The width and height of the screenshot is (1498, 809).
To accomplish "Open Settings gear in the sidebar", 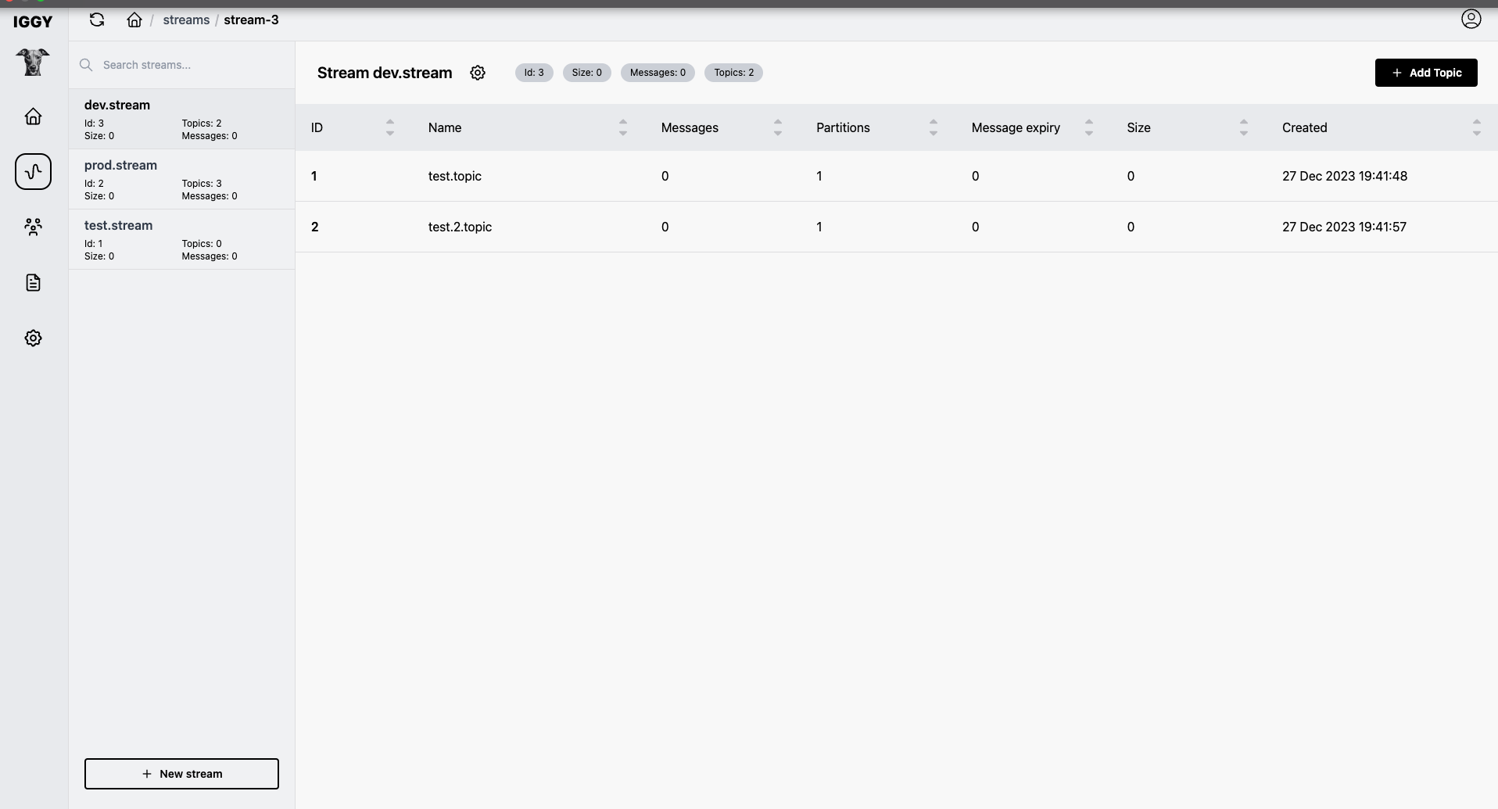I will click(33, 338).
